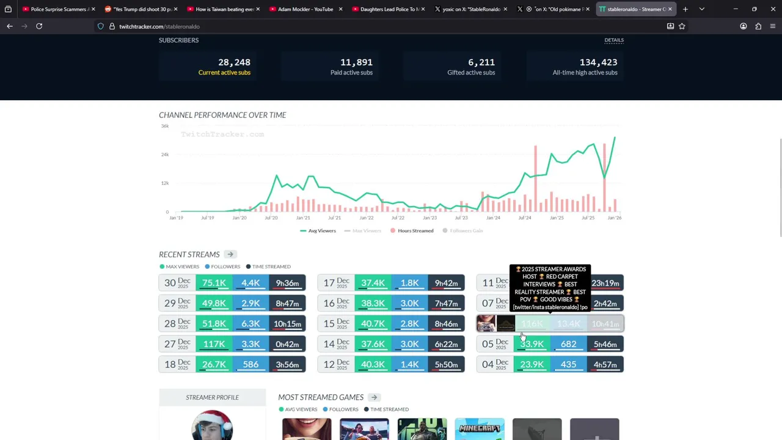Viewport: 782px width, 440px height.
Task: Open the 12 Dec 2025 stream row
Action: (x=391, y=364)
